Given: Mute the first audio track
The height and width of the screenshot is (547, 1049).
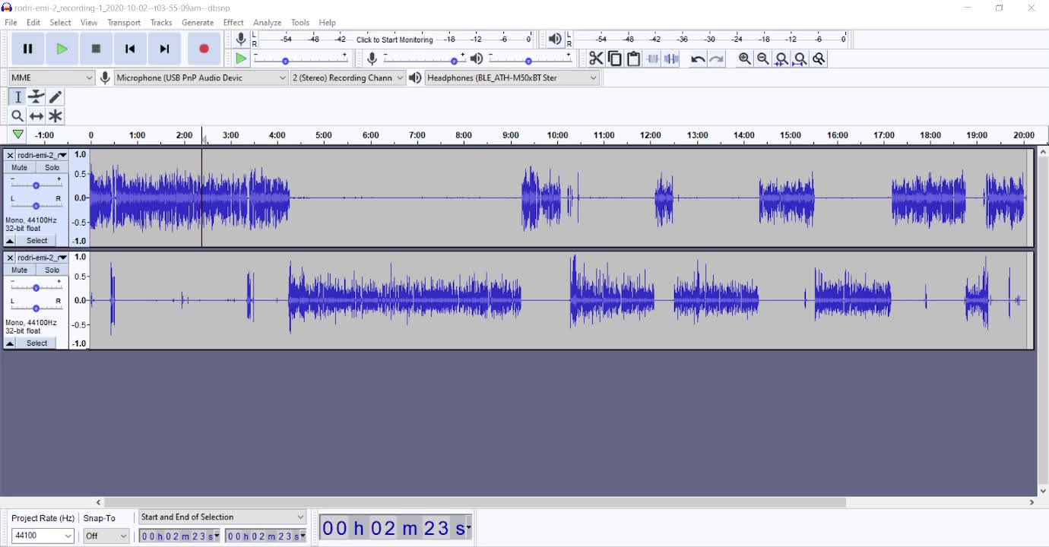Looking at the screenshot, I should click(20, 167).
